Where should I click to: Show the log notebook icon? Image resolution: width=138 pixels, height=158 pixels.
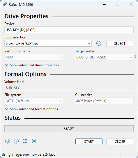34,141
